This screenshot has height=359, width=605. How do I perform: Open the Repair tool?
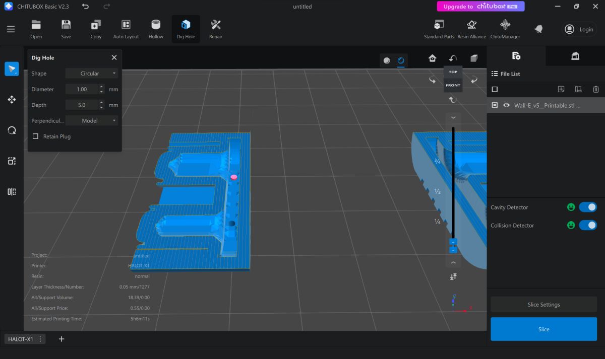(x=216, y=29)
